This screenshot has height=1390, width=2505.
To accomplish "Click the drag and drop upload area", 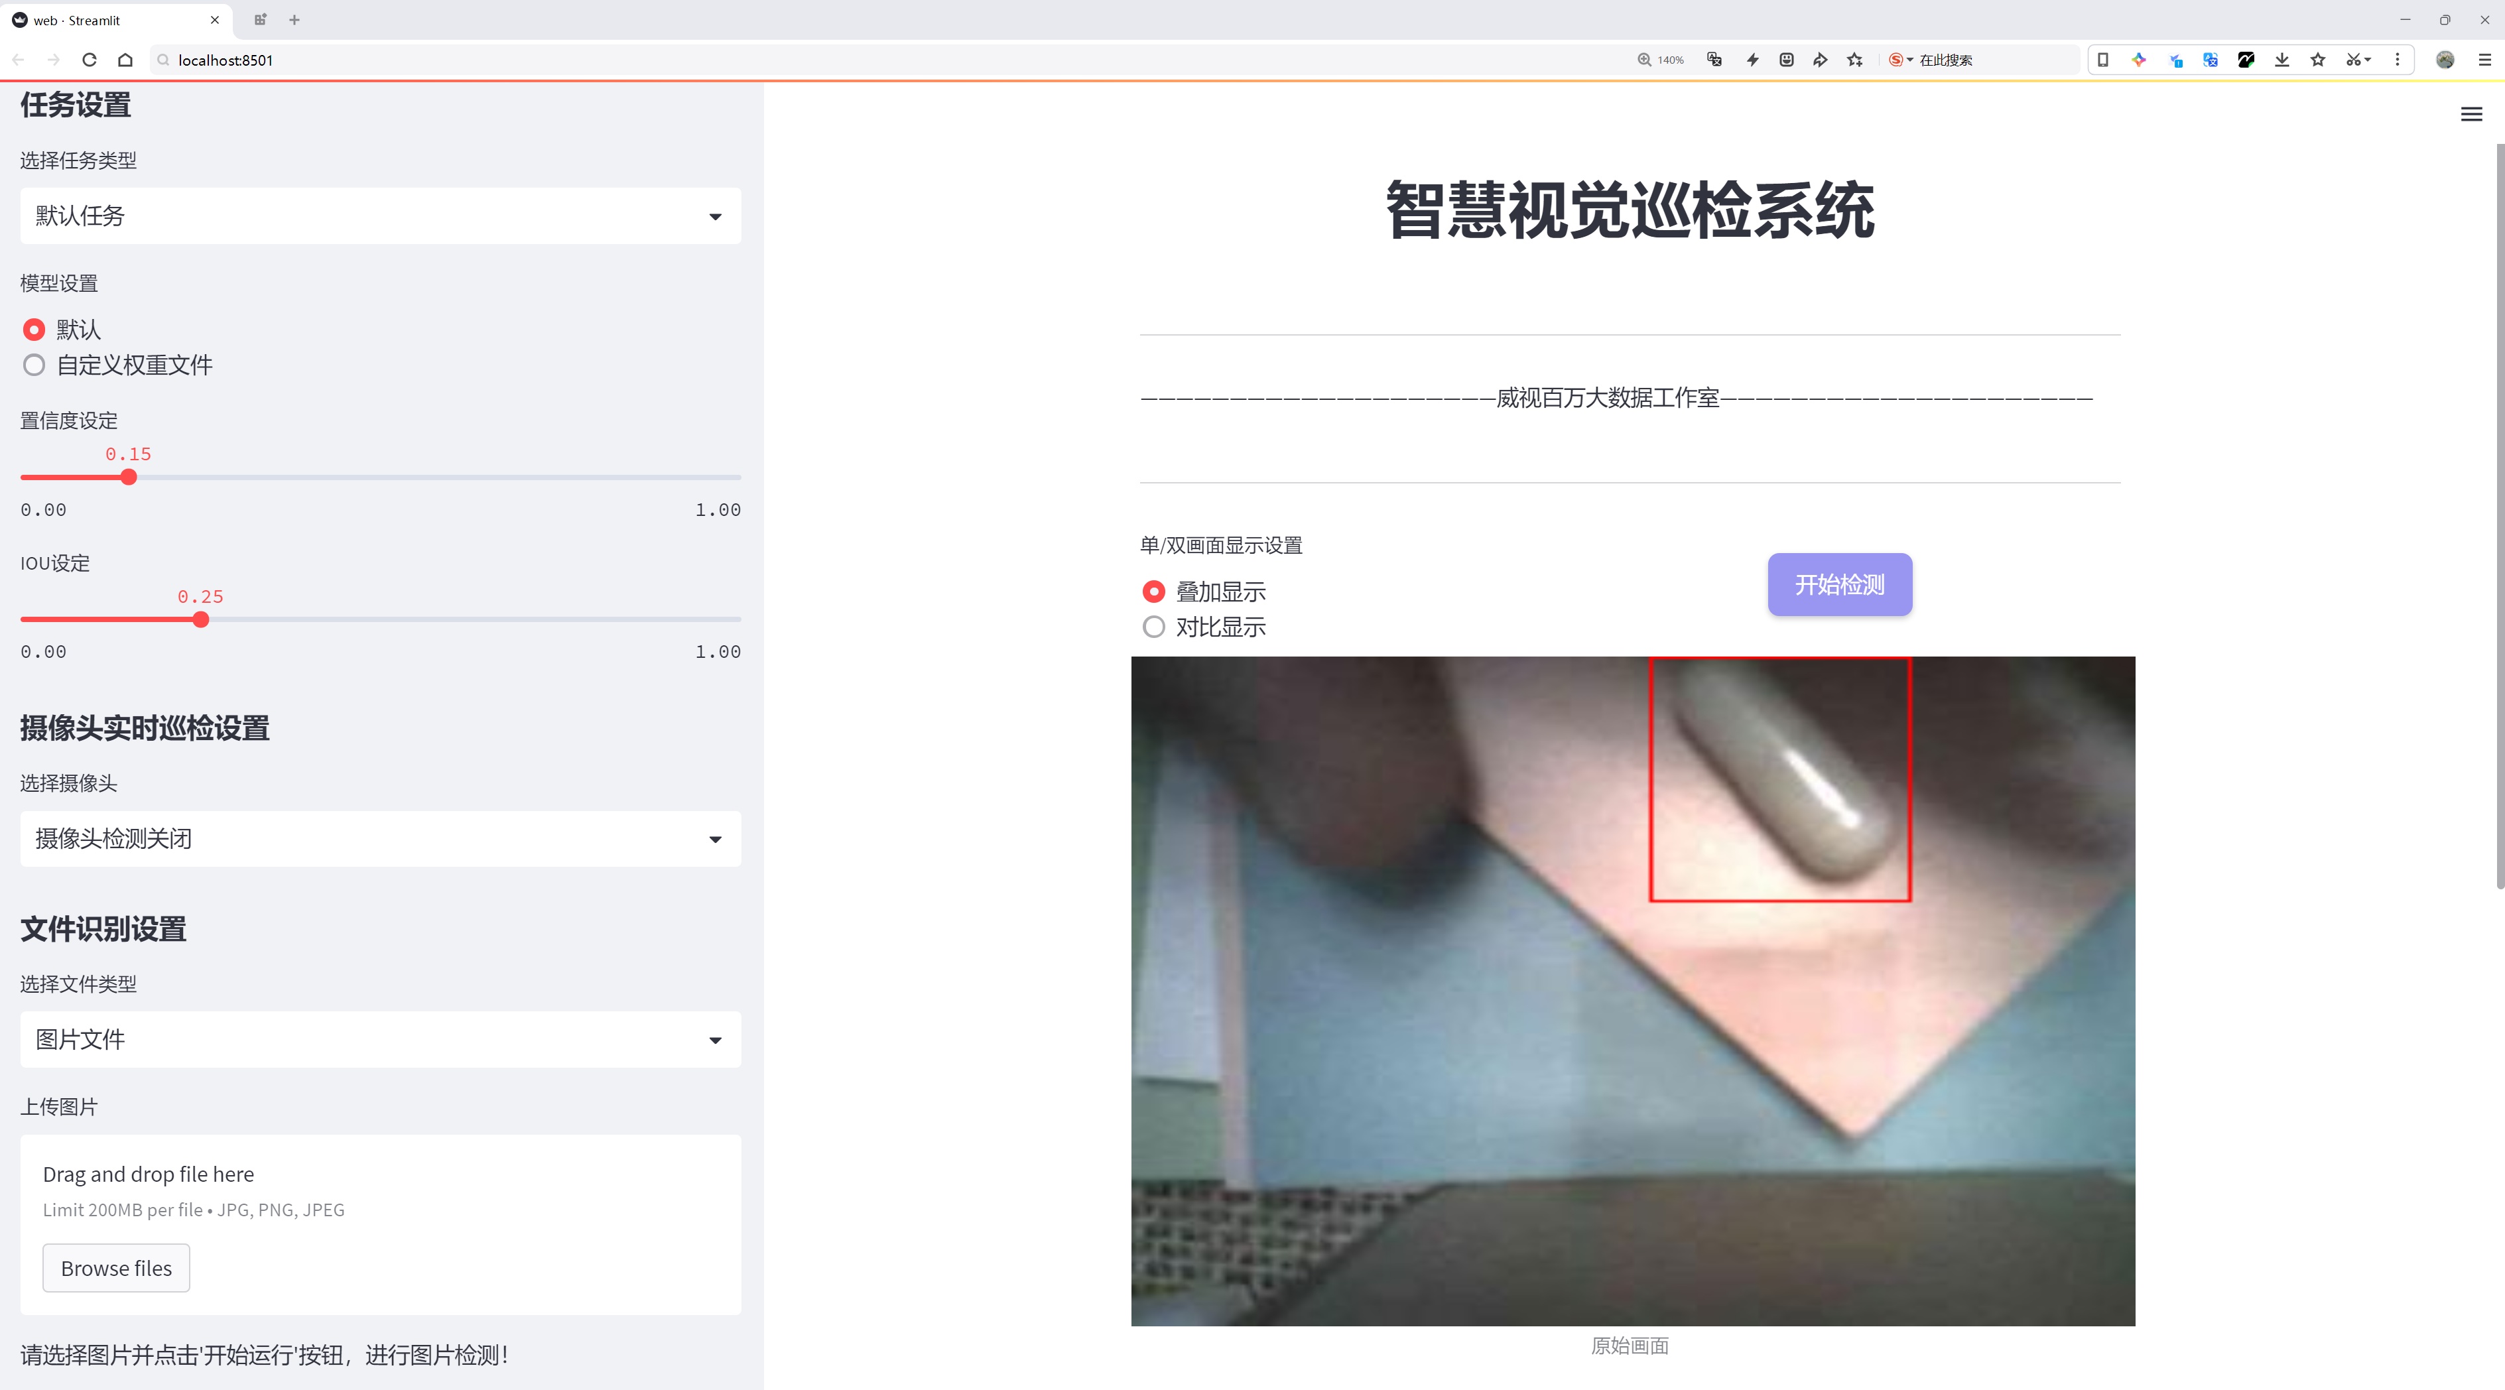I will click(380, 1225).
